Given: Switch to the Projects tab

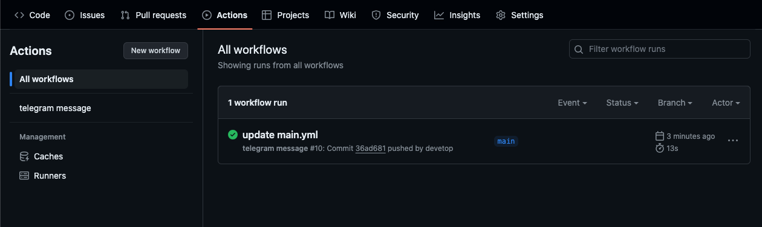Looking at the screenshot, I should (x=285, y=15).
